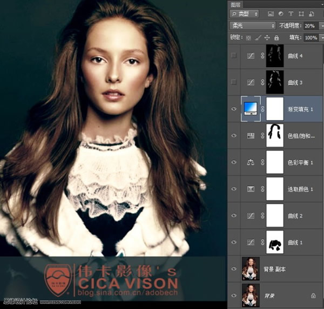
Task: Click the lock position move icon
Action: point(267,38)
